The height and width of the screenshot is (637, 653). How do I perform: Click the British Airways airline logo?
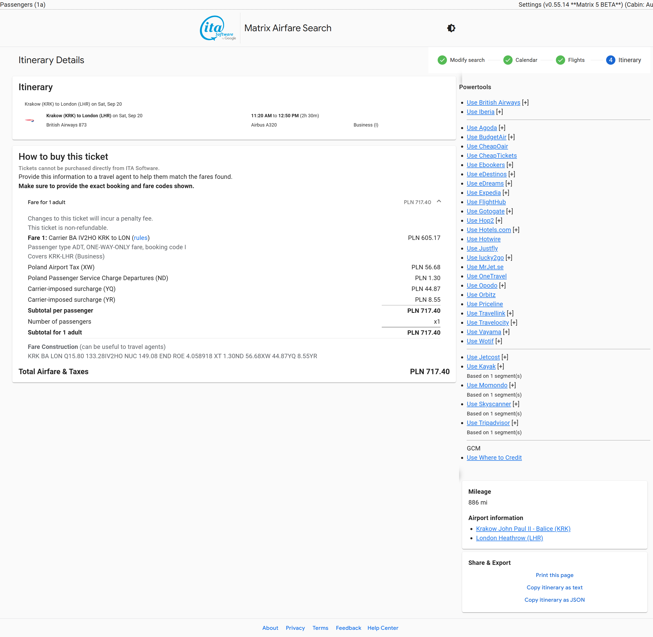[x=30, y=120]
